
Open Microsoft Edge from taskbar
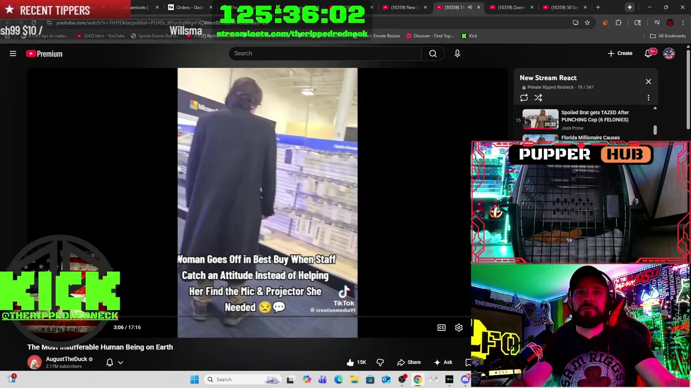point(338,379)
